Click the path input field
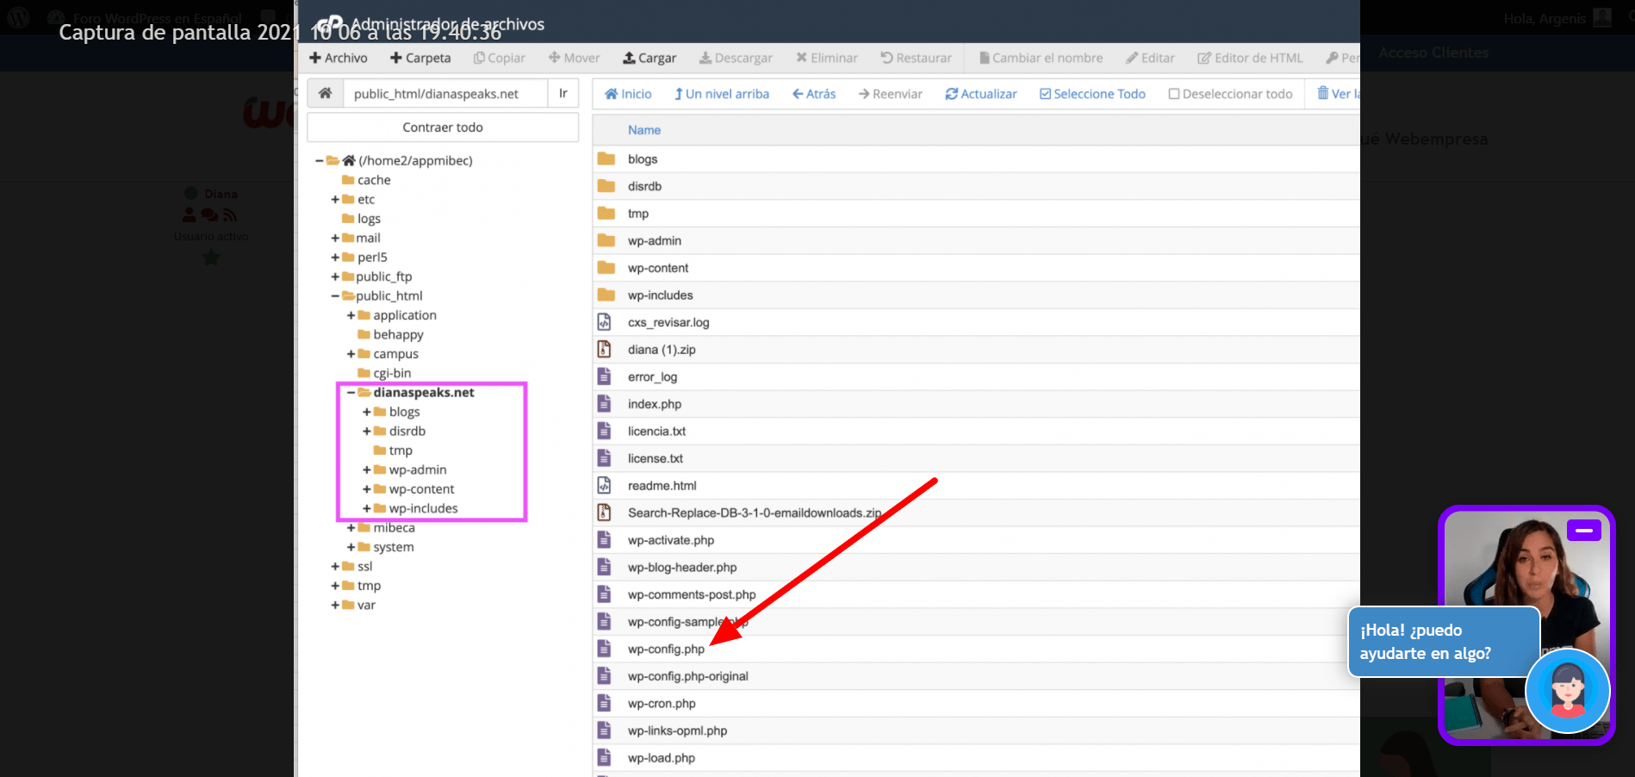The height and width of the screenshot is (777, 1635). pyautogui.click(x=445, y=93)
